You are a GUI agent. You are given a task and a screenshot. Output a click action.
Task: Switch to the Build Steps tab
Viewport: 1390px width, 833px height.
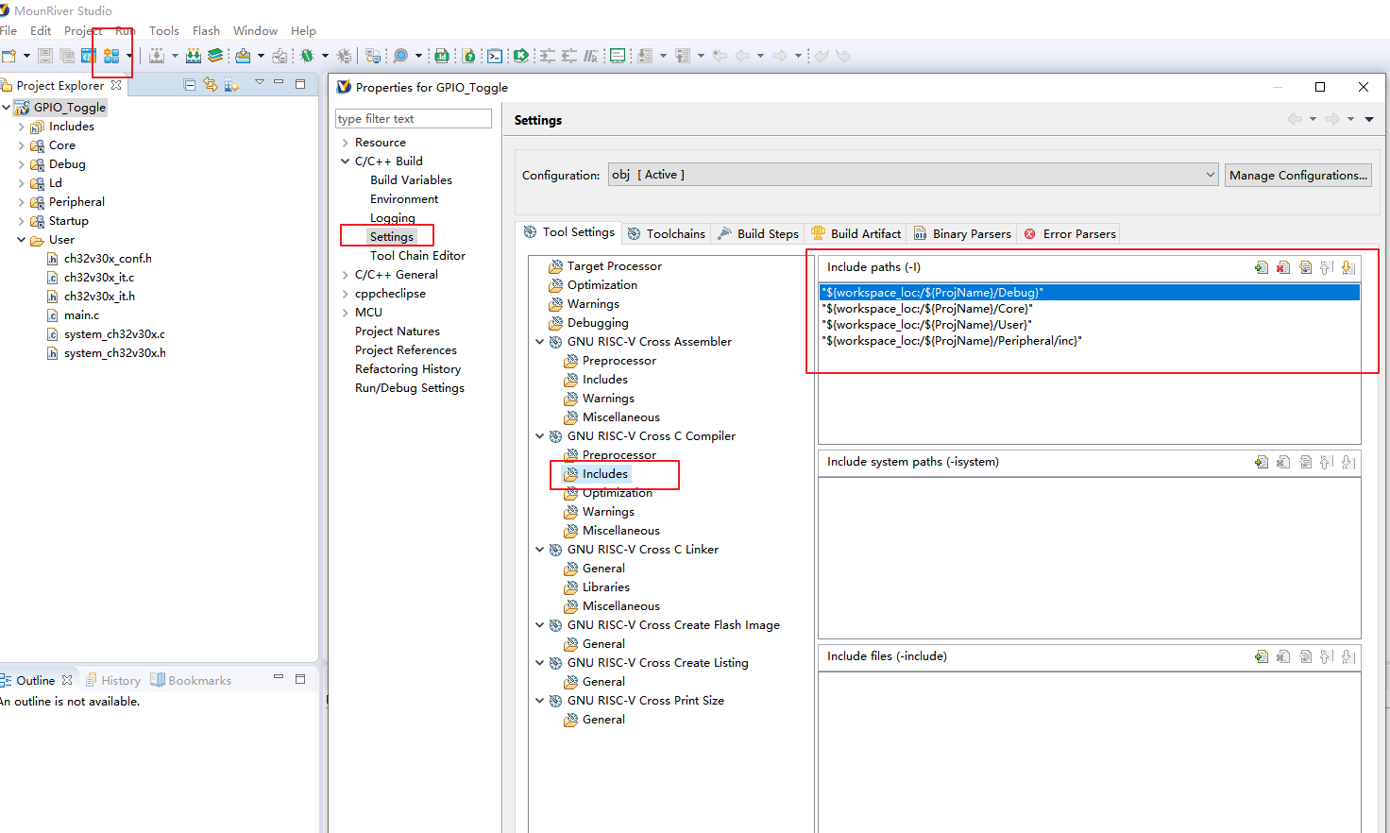758,233
